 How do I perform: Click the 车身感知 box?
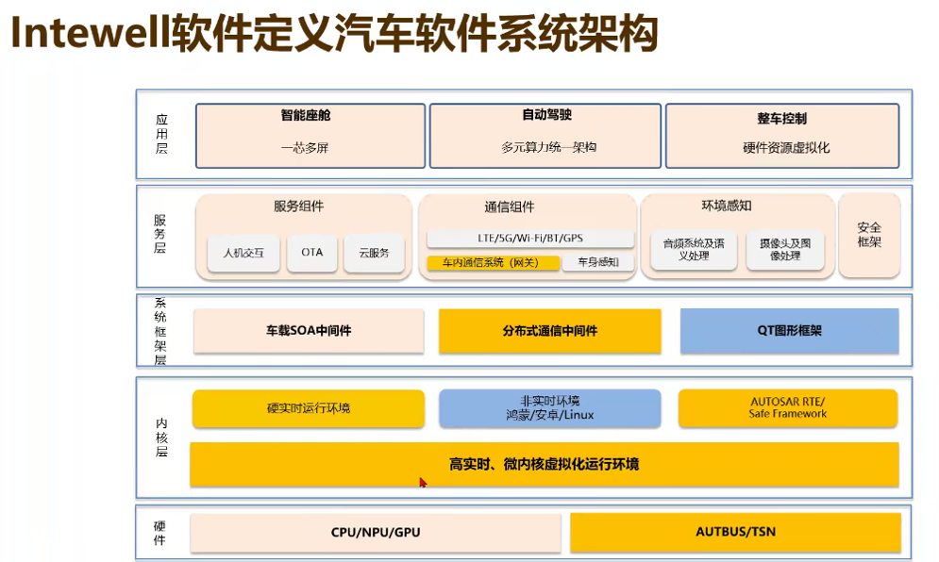point(597,263)
